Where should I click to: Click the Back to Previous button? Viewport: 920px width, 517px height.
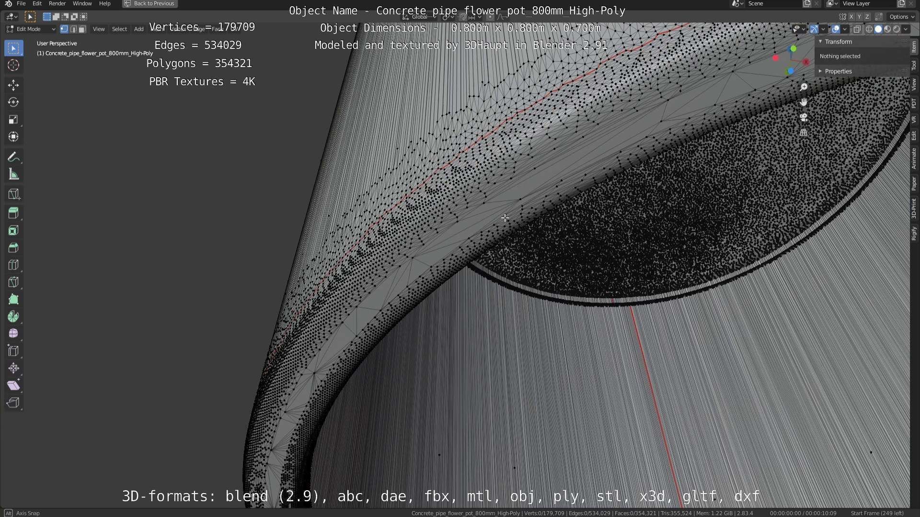(x=150, y=3)
